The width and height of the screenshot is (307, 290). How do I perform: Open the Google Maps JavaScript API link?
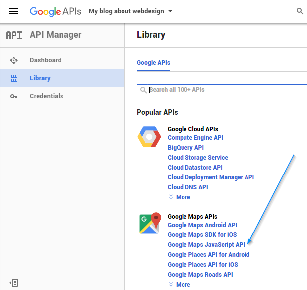pyautogui.click(x=206, y=244)
